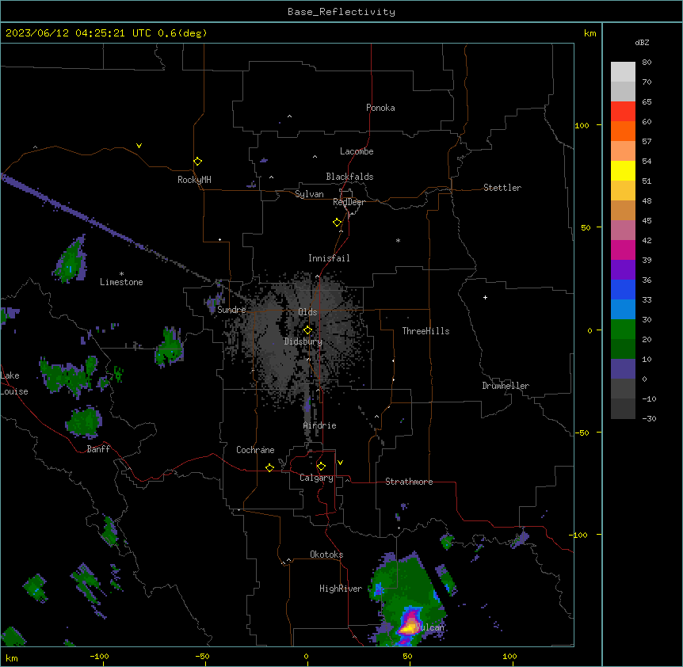Click the green echo above Banff
The image size is (683, 667).
pyautogui.click(x=84, y=422)
